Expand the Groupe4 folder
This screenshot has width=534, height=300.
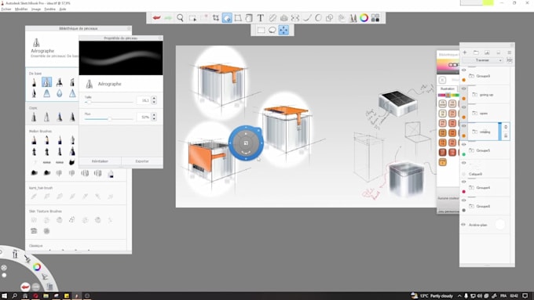pyautogui.click(x=472, y=187)
